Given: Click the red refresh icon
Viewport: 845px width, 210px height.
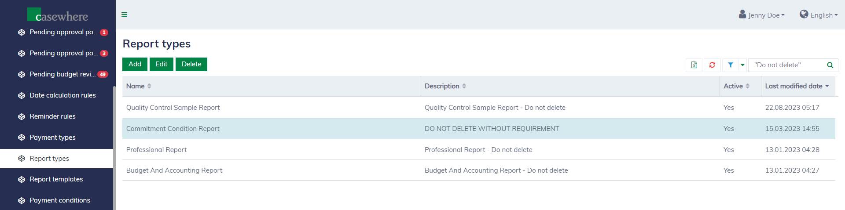Looking at the screenshot, I should point(712,65).
